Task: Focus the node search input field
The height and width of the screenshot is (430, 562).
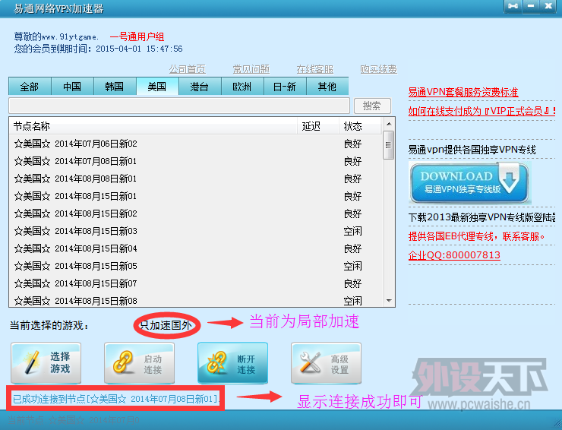Action: pyautogui.click(x=179, y=106)
